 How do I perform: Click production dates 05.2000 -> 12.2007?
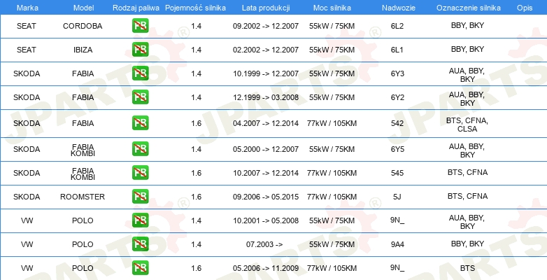[266, 149]
